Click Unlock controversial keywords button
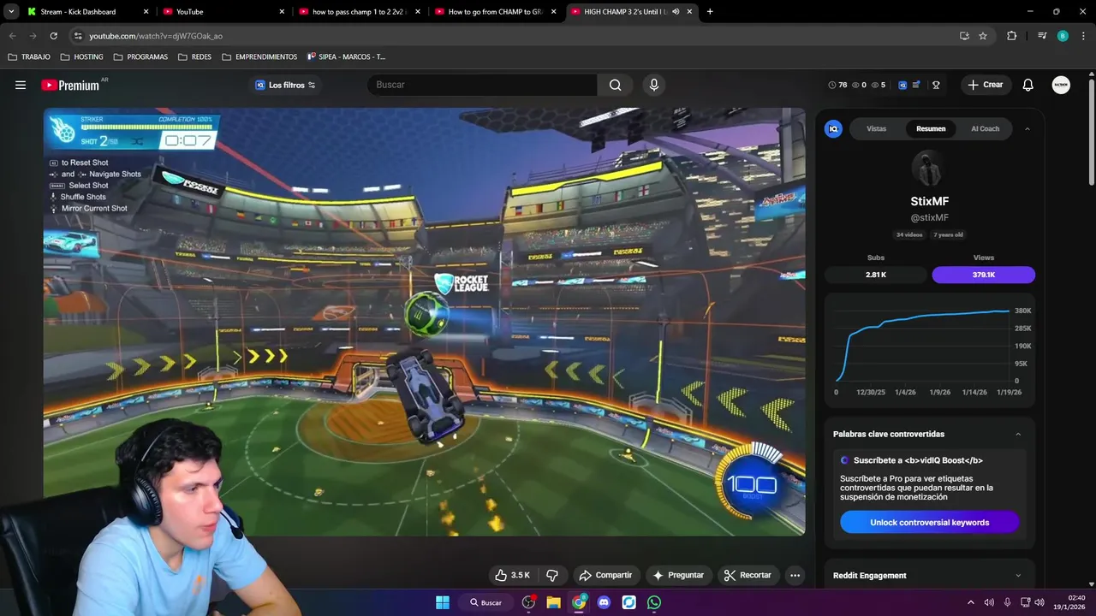Viewport: 1096px width, 616px height. (x=929, y=522)
